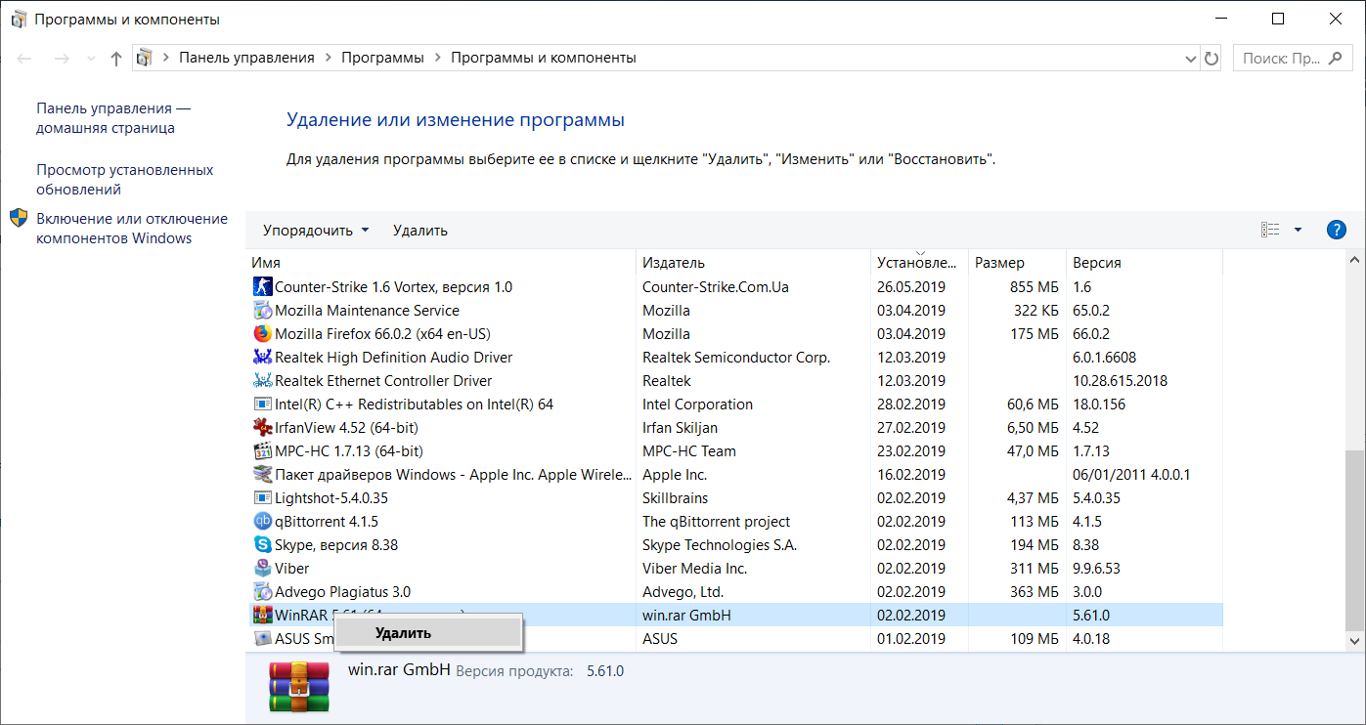The image size is (1366, 725).
Task: Click the search magnifier icon
Action: pyautogui.click(x=1335, y=58)
